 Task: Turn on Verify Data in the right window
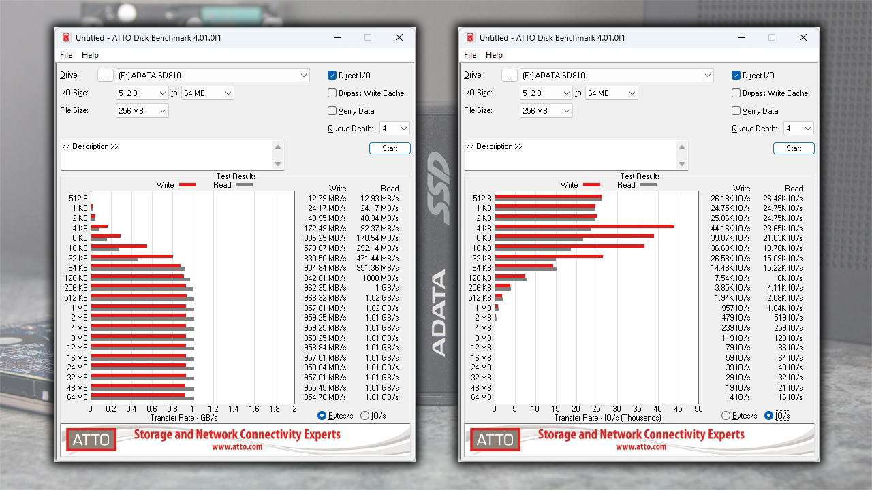click(x=736, y=111)
